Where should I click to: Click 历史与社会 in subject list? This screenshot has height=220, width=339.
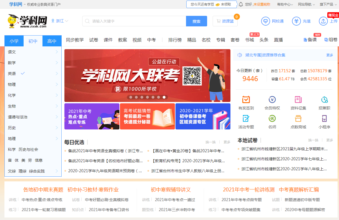(28, 149)
